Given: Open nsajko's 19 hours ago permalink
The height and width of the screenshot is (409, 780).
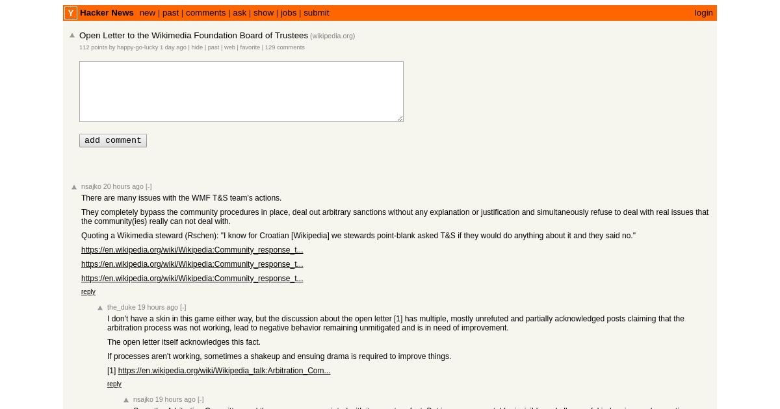Looking at the screenshot, I should click(175, 399).
